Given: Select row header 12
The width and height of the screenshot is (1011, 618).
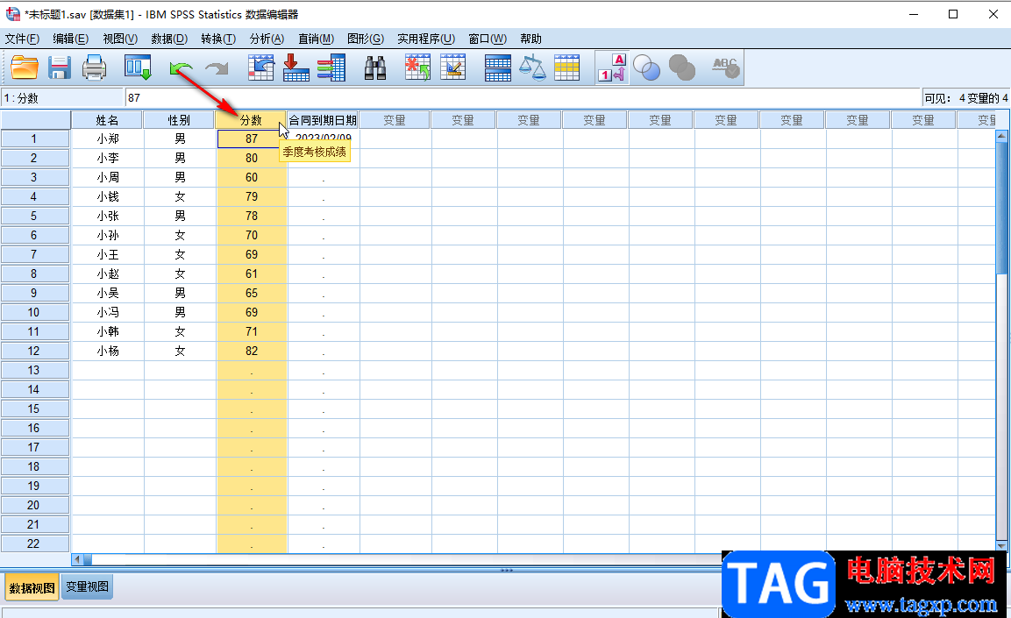Looking at the screenshot, I should [x=35, y=352].
